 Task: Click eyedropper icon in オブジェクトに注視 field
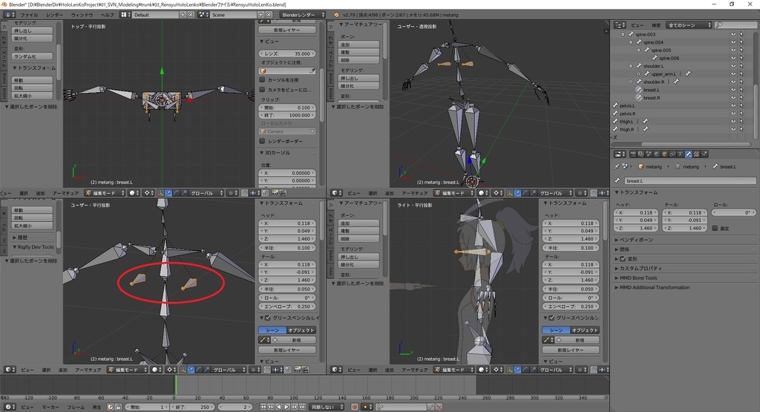312,71
